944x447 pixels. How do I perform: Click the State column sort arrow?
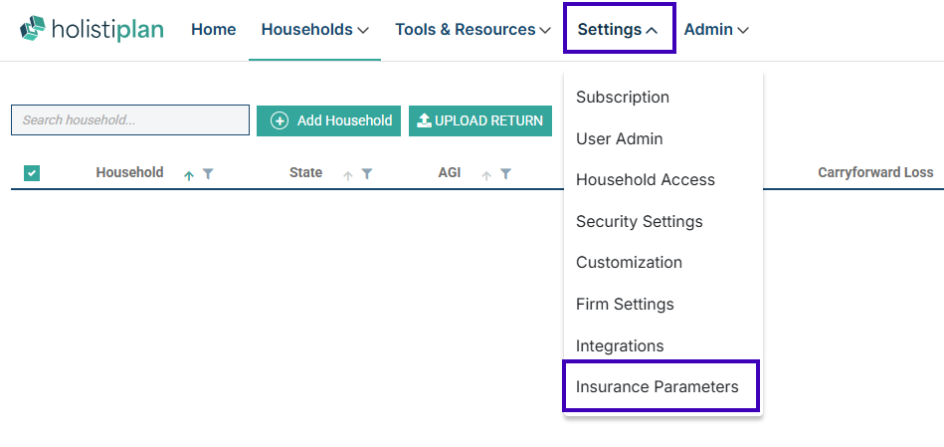(348, 174)
